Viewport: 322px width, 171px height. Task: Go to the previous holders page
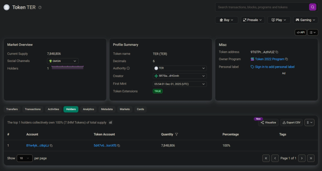275,158
